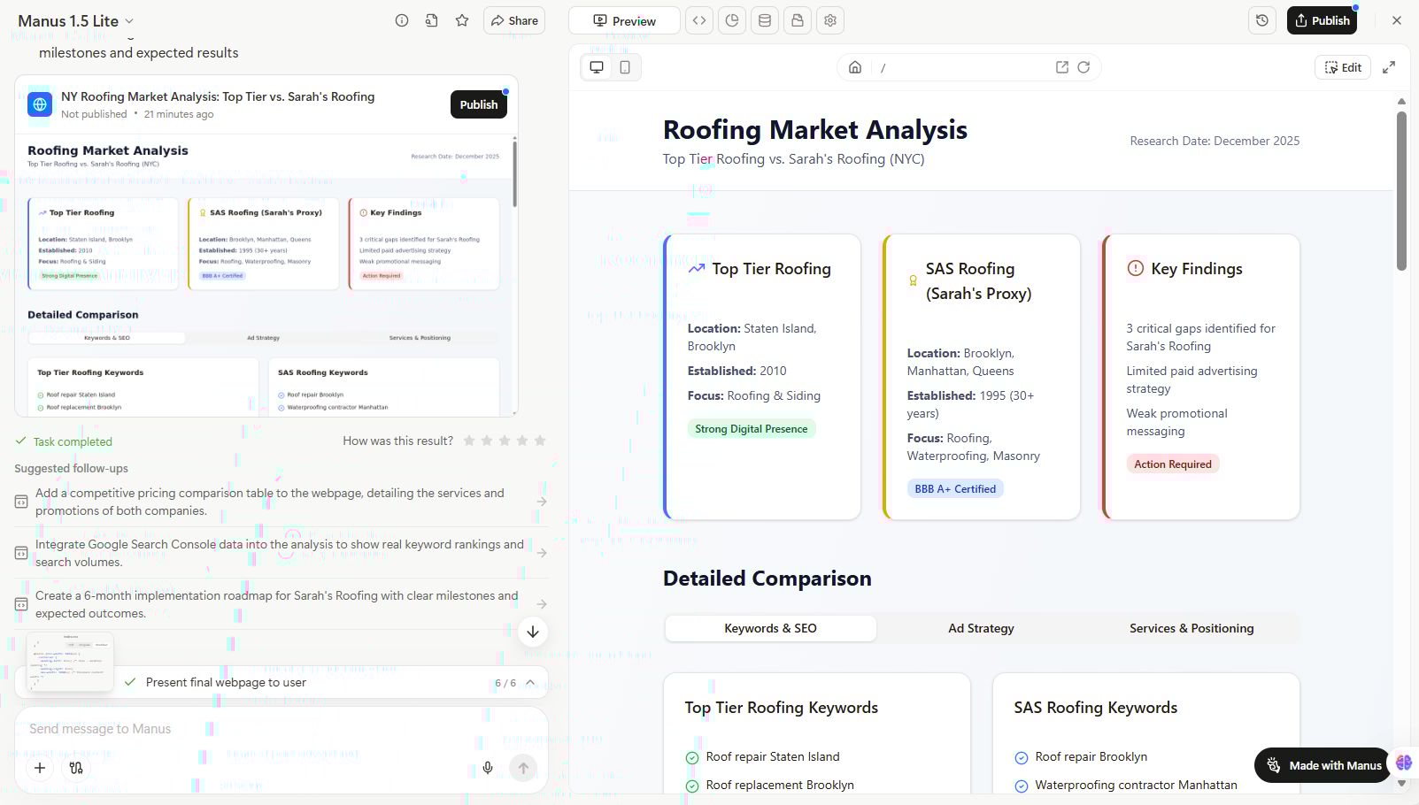The width and height of the screenshot is (1419, 805).
Task: Click the home icon in address bar
Action: [x=855, y=67]
